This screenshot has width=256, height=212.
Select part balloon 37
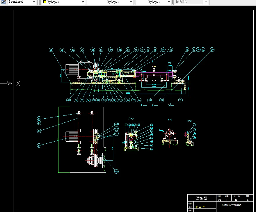[69, 100]
